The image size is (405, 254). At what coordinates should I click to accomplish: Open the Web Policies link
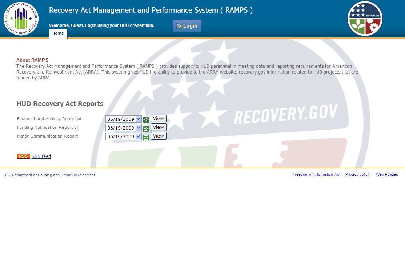pyautogui.click(x=387, y=175)
